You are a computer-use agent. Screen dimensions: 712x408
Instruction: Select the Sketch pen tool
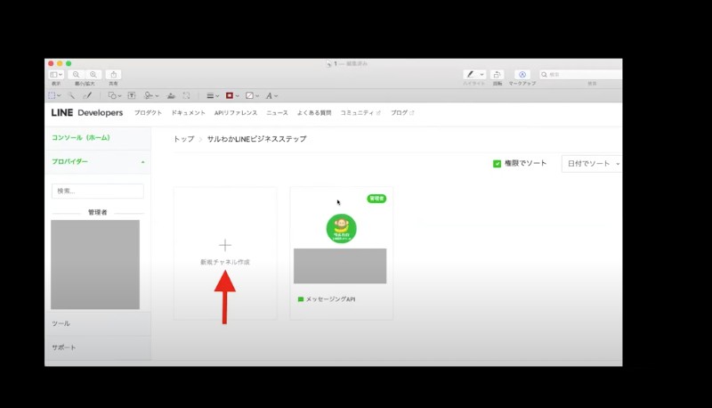pos(87,95)
